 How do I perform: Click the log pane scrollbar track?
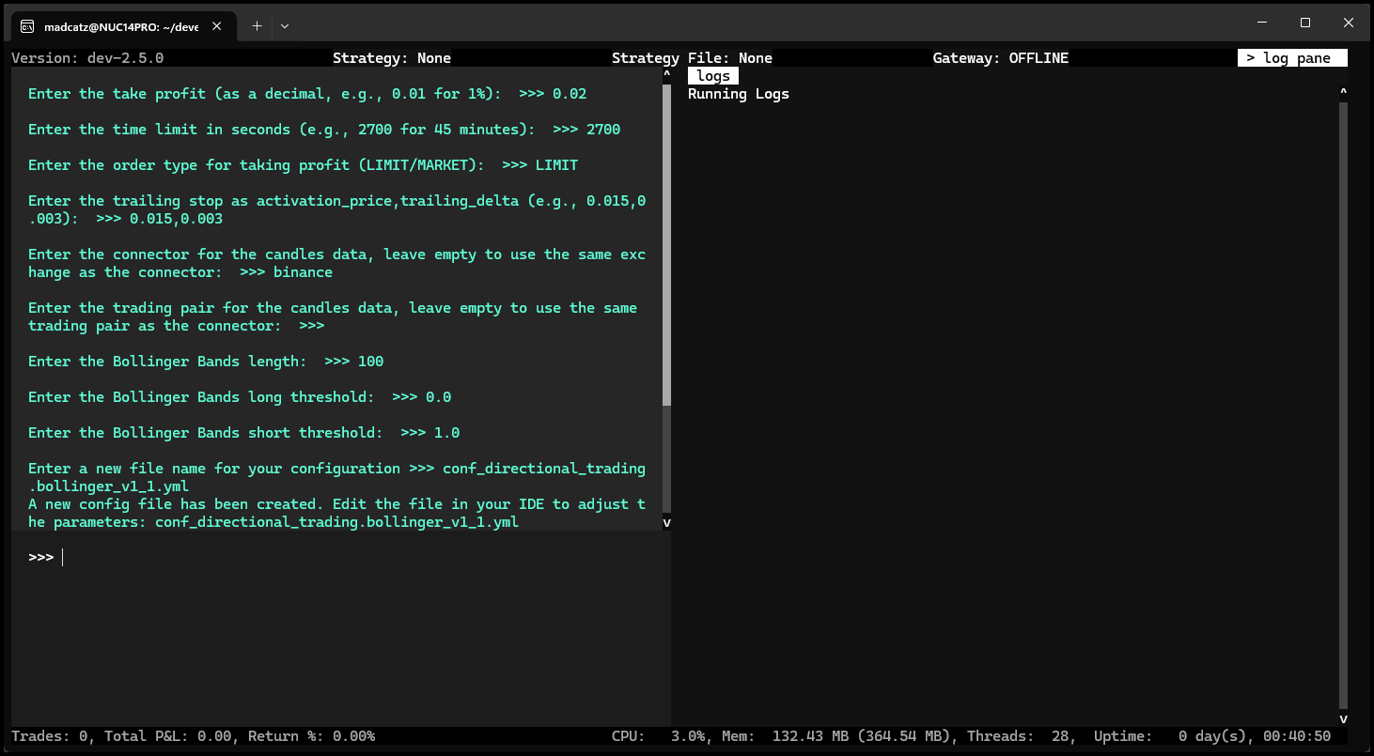(x=1343, y=404)
